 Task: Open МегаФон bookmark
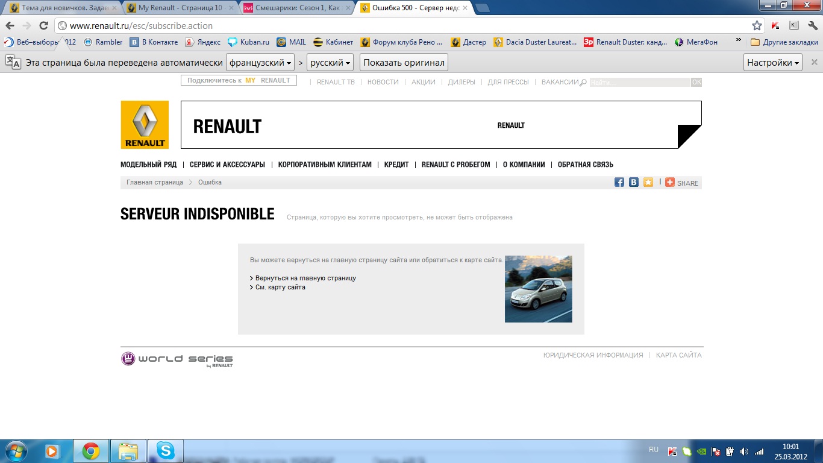(696, 42)
